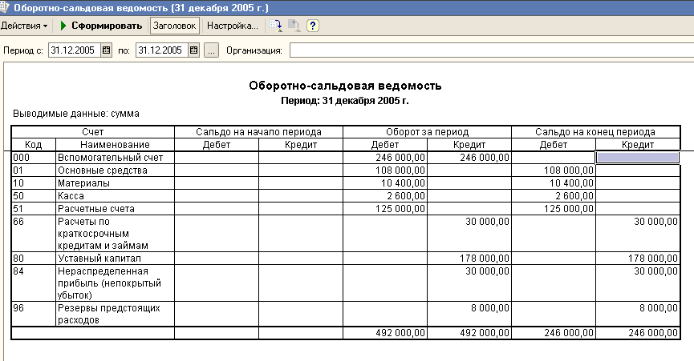The width and height of the screenshot is (694, 361).
Task: Click total ending debit balance 246 000,00
Action: tap(569, 333)
